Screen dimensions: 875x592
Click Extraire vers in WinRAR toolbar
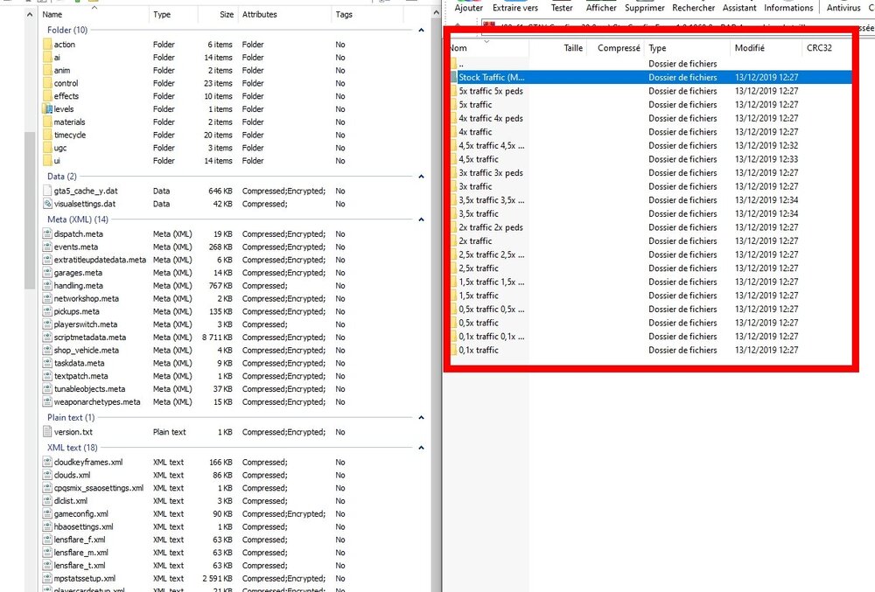(515, 8)
